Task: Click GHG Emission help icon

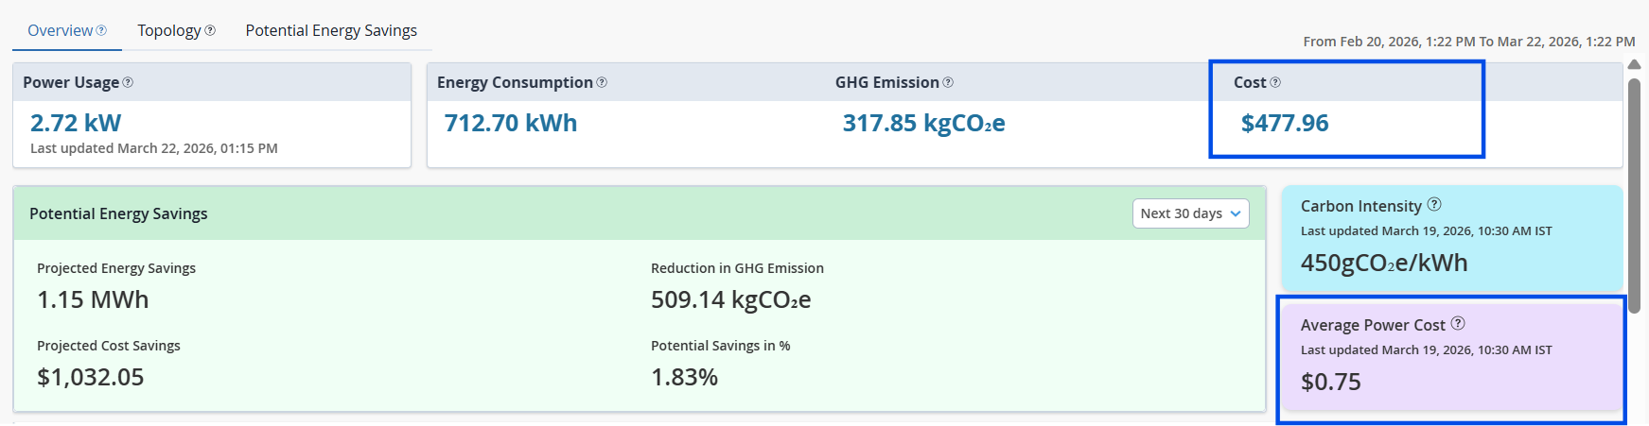Action: pyautogui.click(x=948, y=82)
